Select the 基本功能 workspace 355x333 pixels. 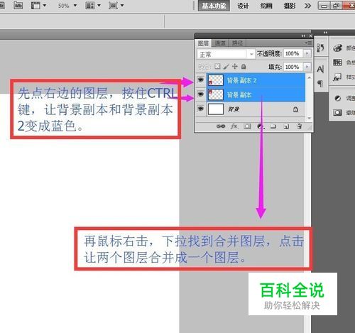214,6
